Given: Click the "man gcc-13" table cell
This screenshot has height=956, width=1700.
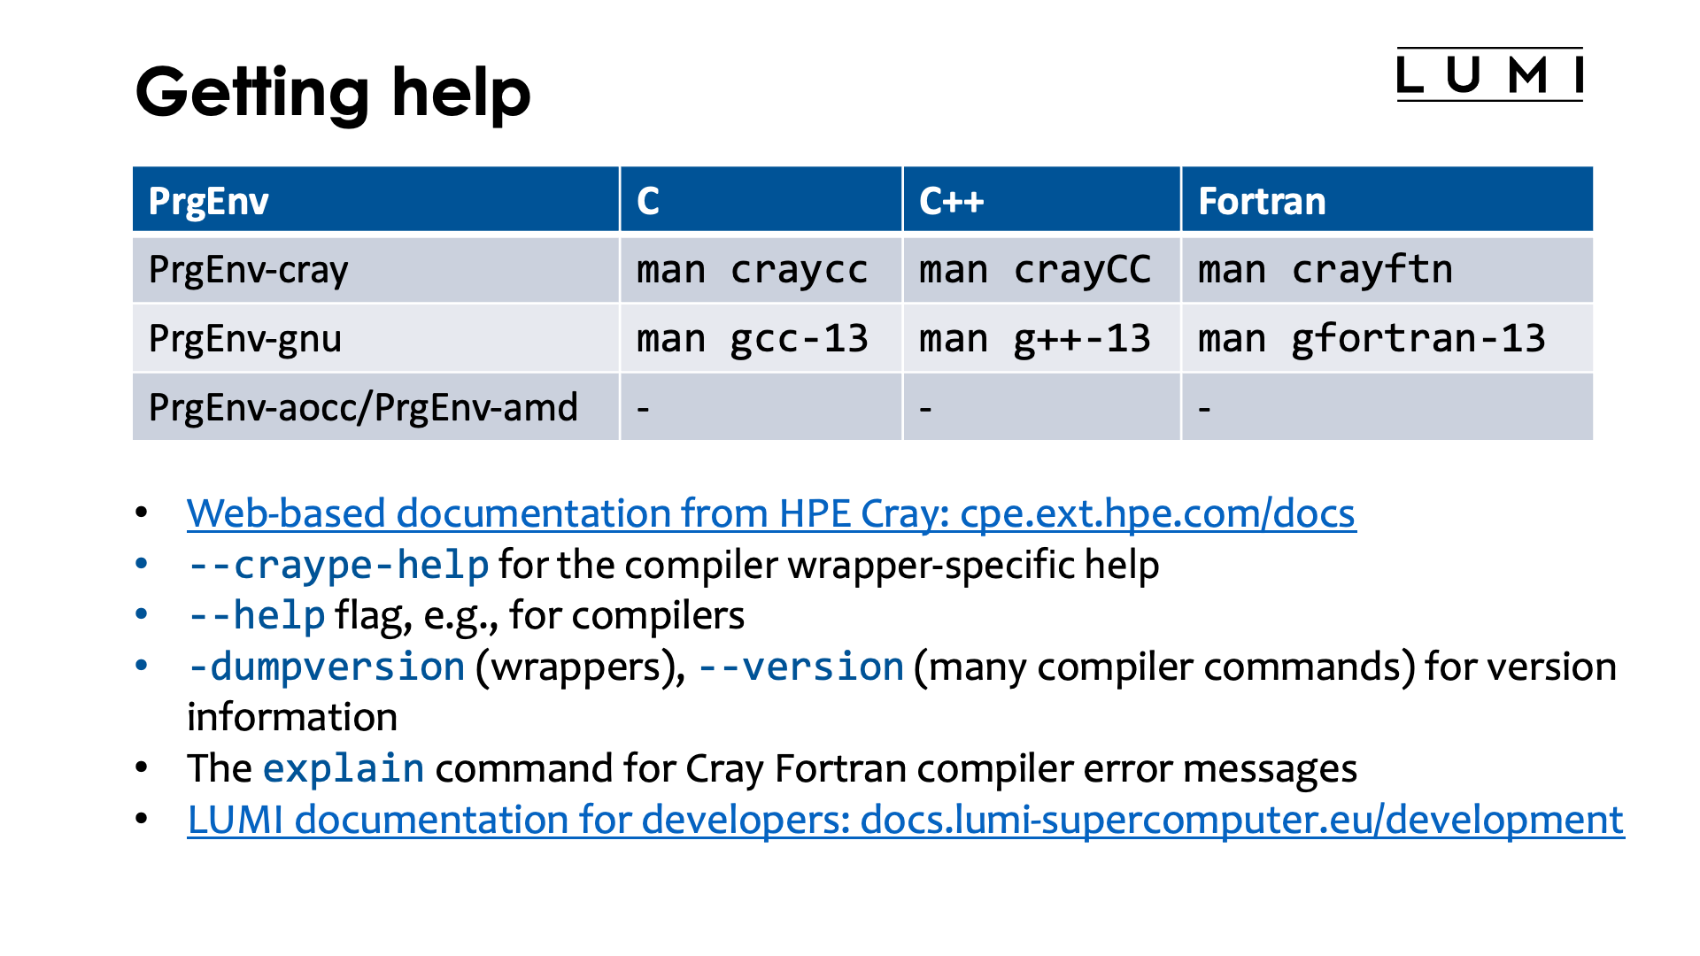Looking at the screenshot, I should click(752, 339).
